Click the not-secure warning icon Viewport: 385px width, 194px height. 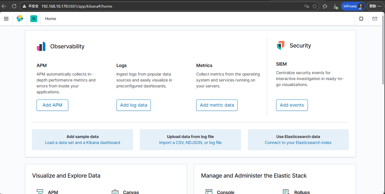[25, 6]
